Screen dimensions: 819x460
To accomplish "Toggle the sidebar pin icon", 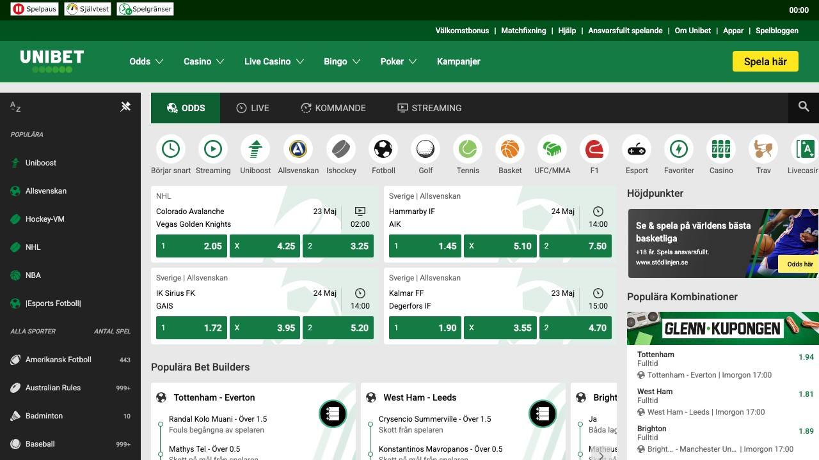I will (x=125, y=107).
